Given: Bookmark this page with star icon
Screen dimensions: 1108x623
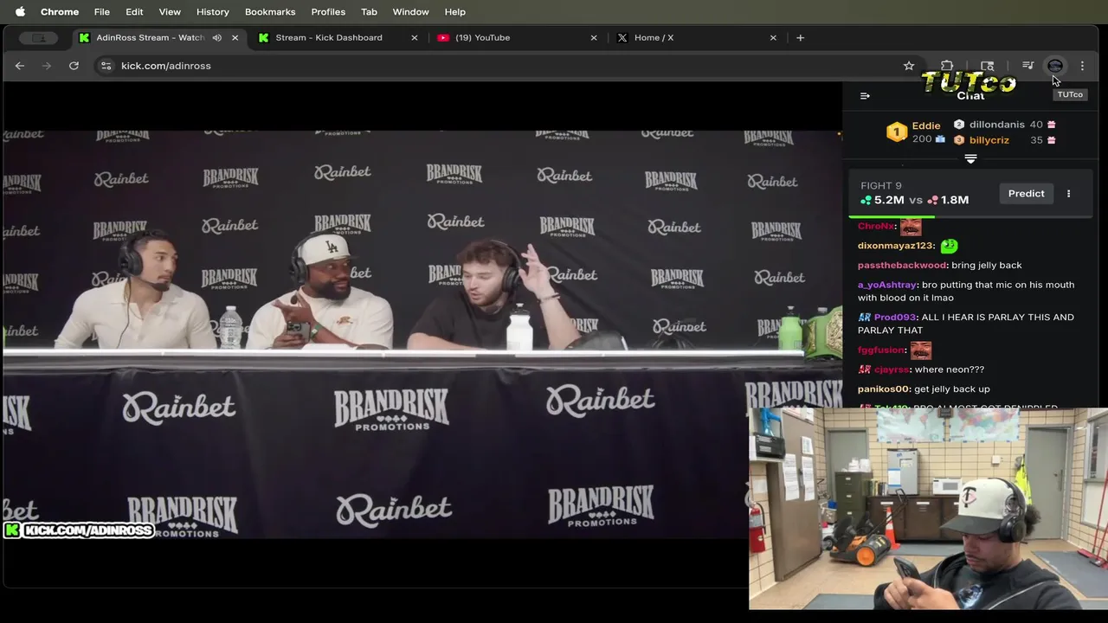Looking at the screenshot, I should (x=909, y=66).
